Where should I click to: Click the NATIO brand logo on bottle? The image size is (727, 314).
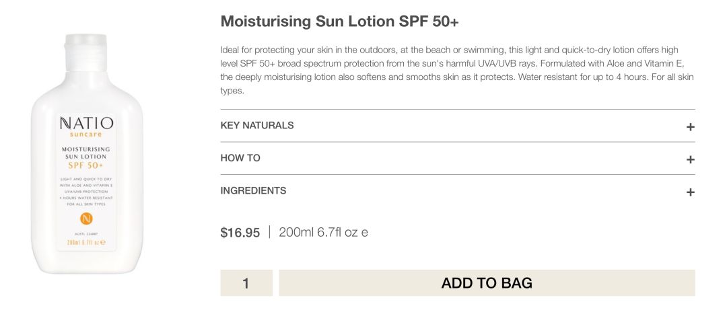[x=86, y=124]
